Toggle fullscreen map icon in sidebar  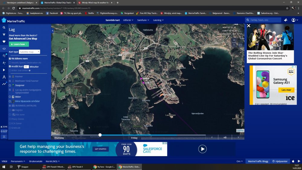pyautogui.click(x=4, y=137)
